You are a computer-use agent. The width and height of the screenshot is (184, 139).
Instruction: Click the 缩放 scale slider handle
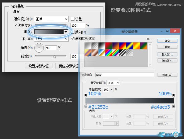[x=54, y=57]
